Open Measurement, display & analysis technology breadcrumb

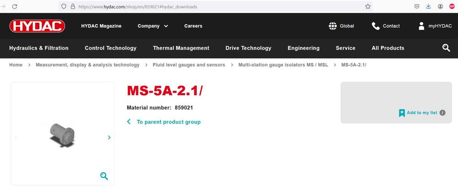click(x=87, y=65)
